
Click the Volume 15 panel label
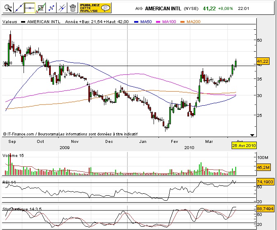click(x=13, y=155)
